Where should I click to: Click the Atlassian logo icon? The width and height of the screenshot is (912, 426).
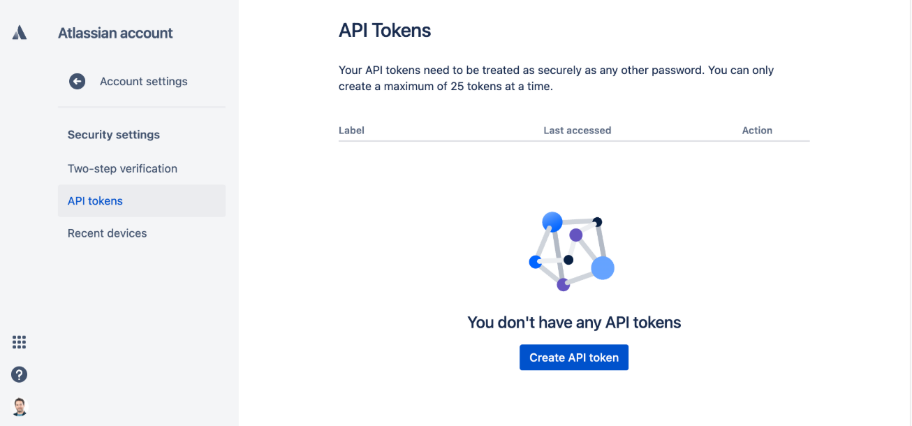(19, 31)
